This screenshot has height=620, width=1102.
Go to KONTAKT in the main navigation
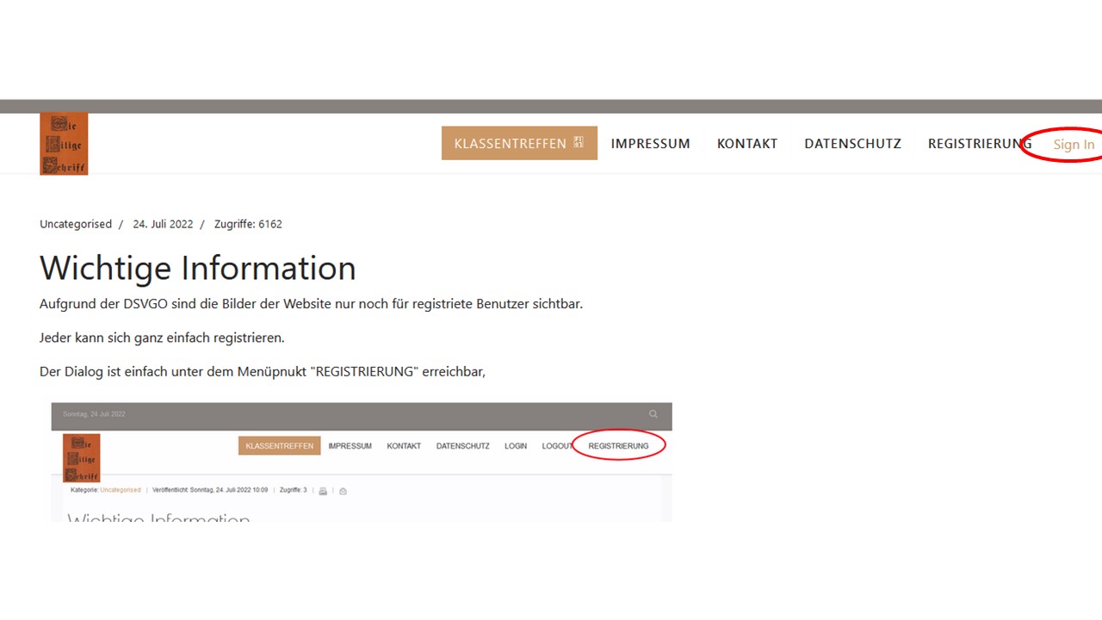click(x=746, y=144)
